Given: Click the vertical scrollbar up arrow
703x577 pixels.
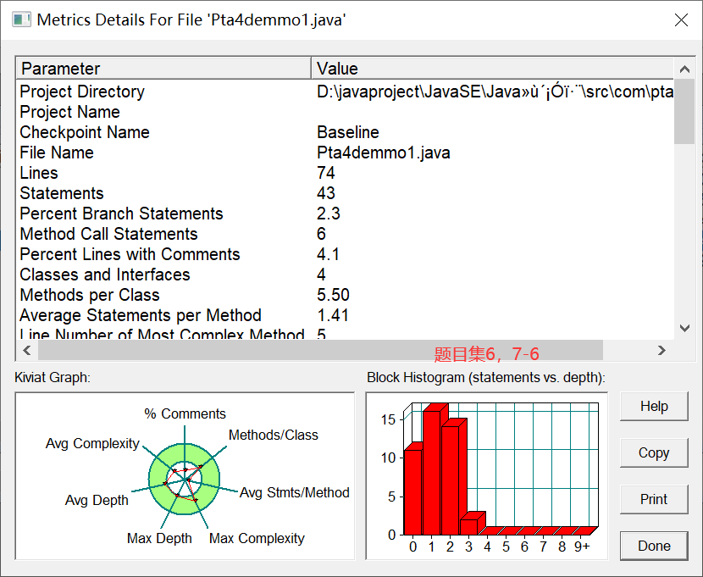Looking at the screenshot, I should click(684, 69).
